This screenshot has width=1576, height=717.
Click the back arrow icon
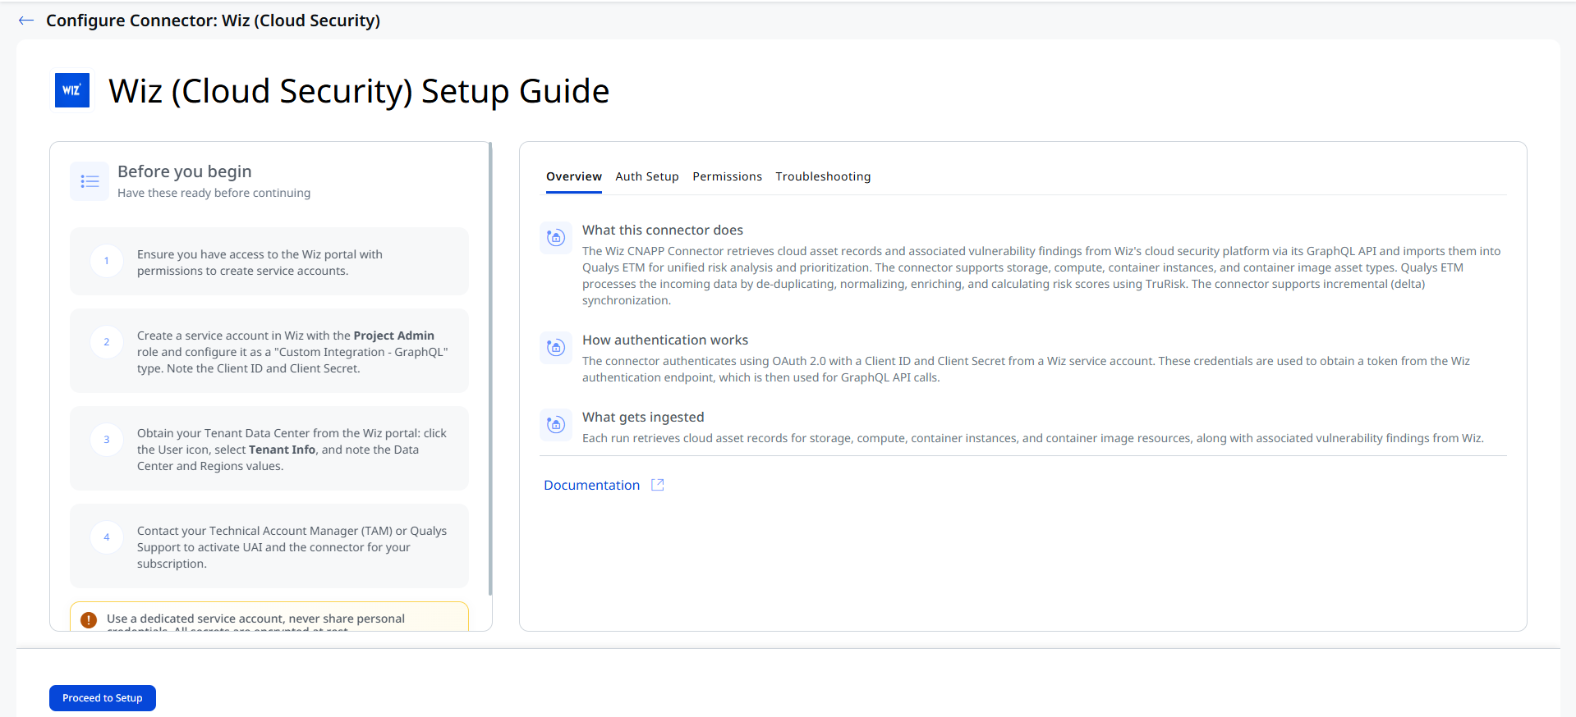tap(26, 21)
